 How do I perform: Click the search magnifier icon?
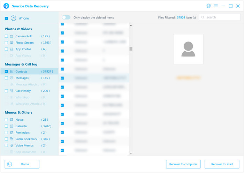click(203, 17)
